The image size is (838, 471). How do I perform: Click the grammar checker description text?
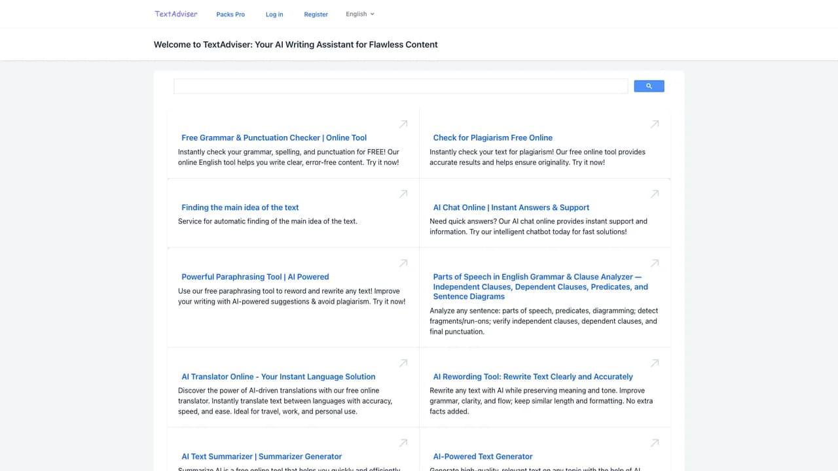click(289, 157)
